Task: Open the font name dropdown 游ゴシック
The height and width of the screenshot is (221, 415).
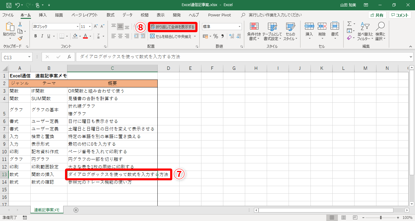Action: (x=77, y=27)
